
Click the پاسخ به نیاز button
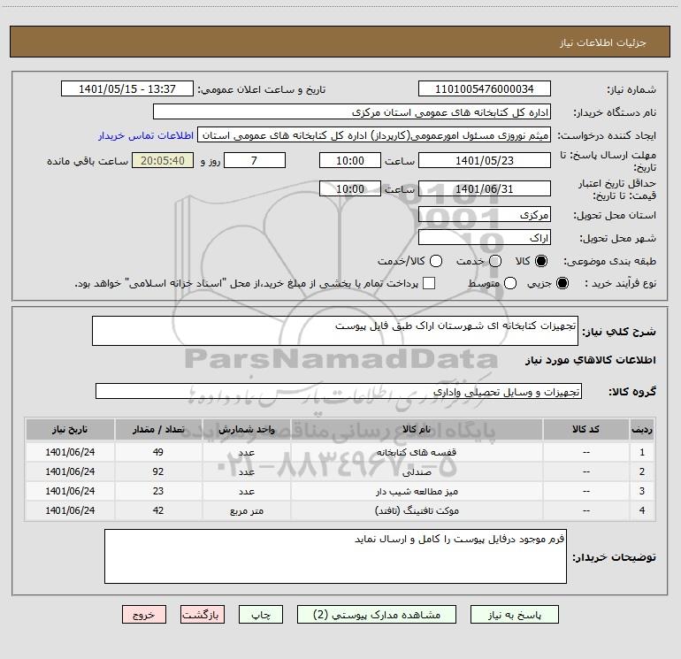tap(515, 615)
